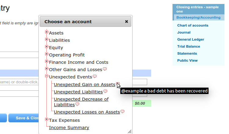Click comment icon after Unexpected Decrease of Liabilities
Image resolution: width=229 pixels, height=134 pixels.
coord(77,104)
